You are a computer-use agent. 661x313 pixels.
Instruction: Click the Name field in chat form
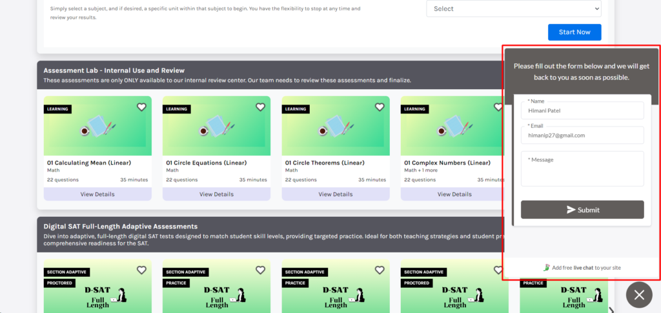(582, 110)
